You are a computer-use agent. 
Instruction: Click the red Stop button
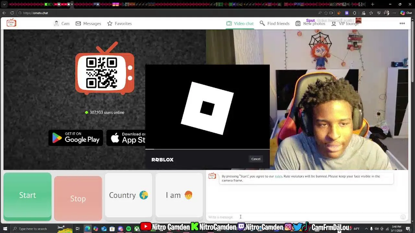[x=78, y=198]
